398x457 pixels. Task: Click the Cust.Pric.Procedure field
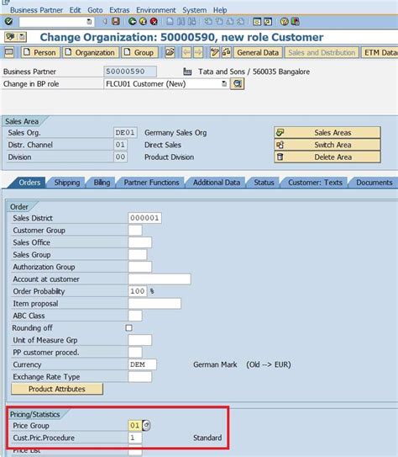pyautogui.click(x=135, y=438)
